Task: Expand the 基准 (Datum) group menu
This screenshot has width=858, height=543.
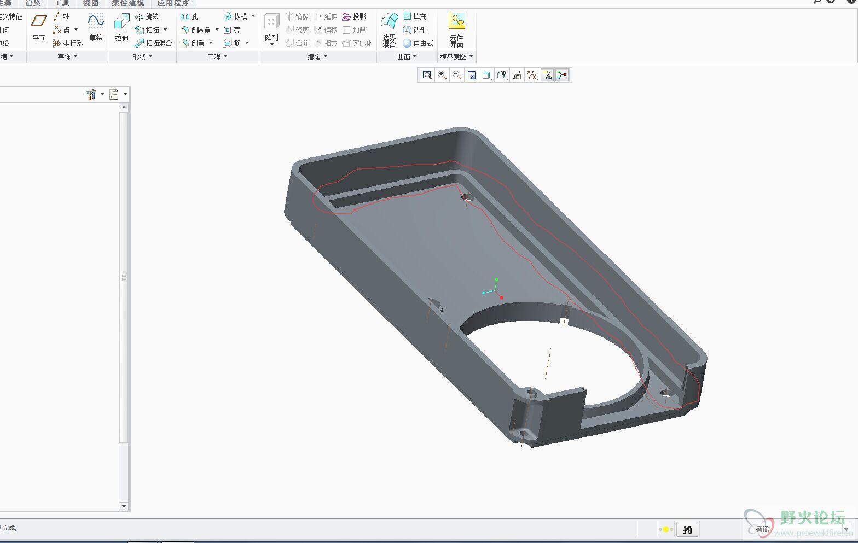Action: click(67, 57)
